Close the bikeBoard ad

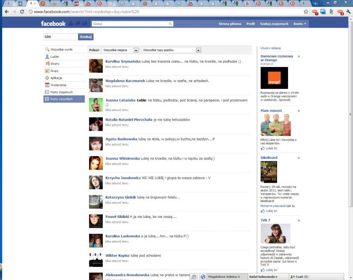[299, 158]
